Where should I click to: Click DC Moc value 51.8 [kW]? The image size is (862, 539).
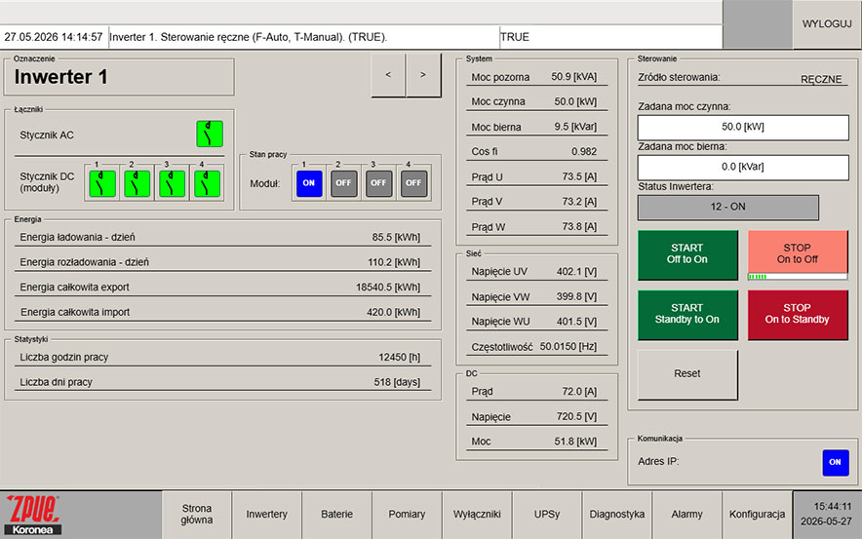click(575, 442)
